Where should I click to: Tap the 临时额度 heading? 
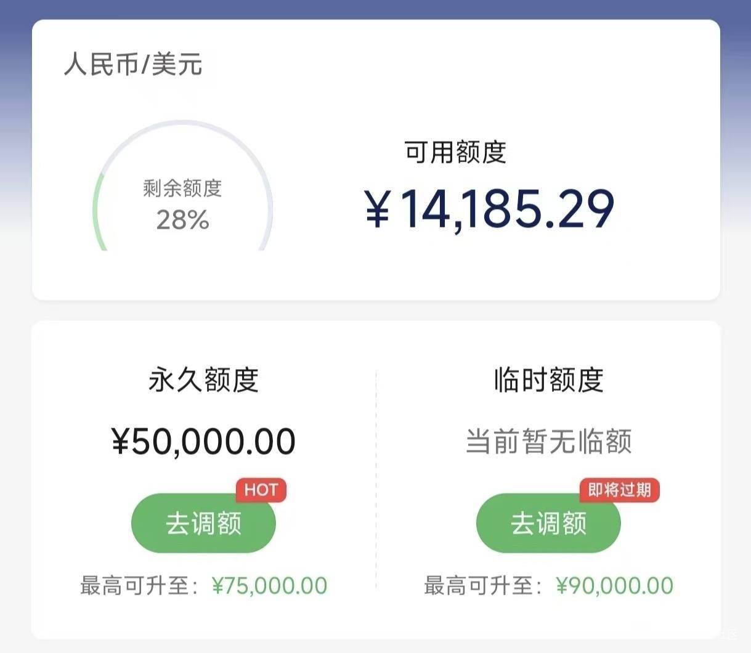click(548, 379)
